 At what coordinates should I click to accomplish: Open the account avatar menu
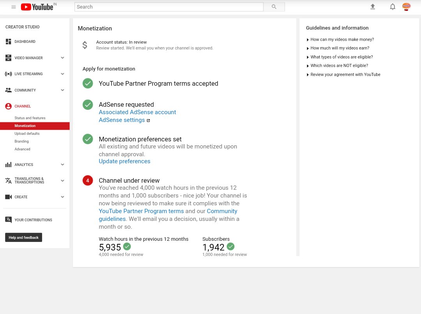tap(407, 7)
